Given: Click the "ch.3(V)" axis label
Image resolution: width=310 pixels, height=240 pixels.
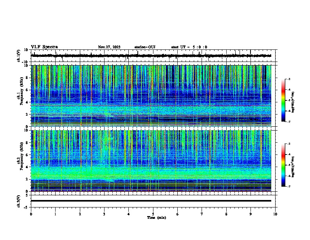Looking at the screenshot, I should pos(19,201).
